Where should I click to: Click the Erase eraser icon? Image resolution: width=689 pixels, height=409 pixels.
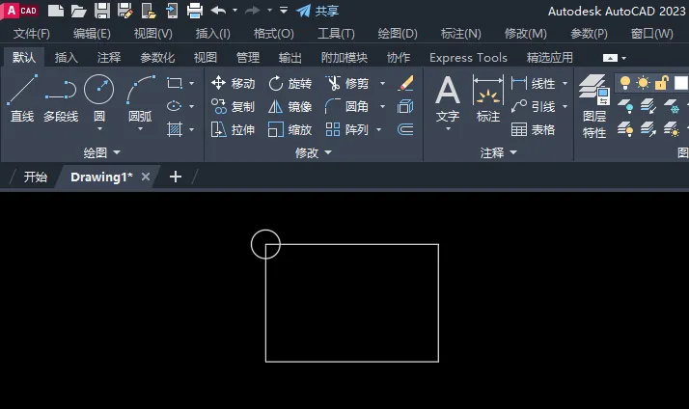point(405,83)
